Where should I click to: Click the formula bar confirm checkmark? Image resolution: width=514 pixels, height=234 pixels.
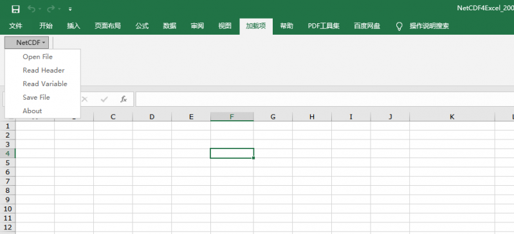[104, 99]
